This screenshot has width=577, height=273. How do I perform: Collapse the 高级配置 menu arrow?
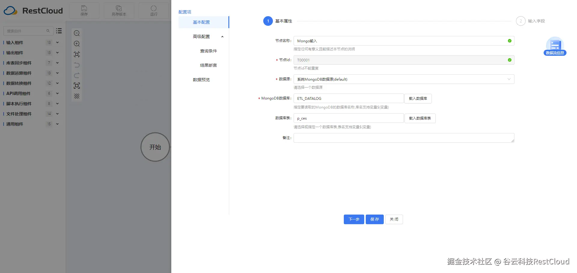coord(222,37)
